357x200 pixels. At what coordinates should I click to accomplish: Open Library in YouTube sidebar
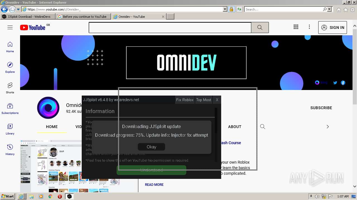10,129
